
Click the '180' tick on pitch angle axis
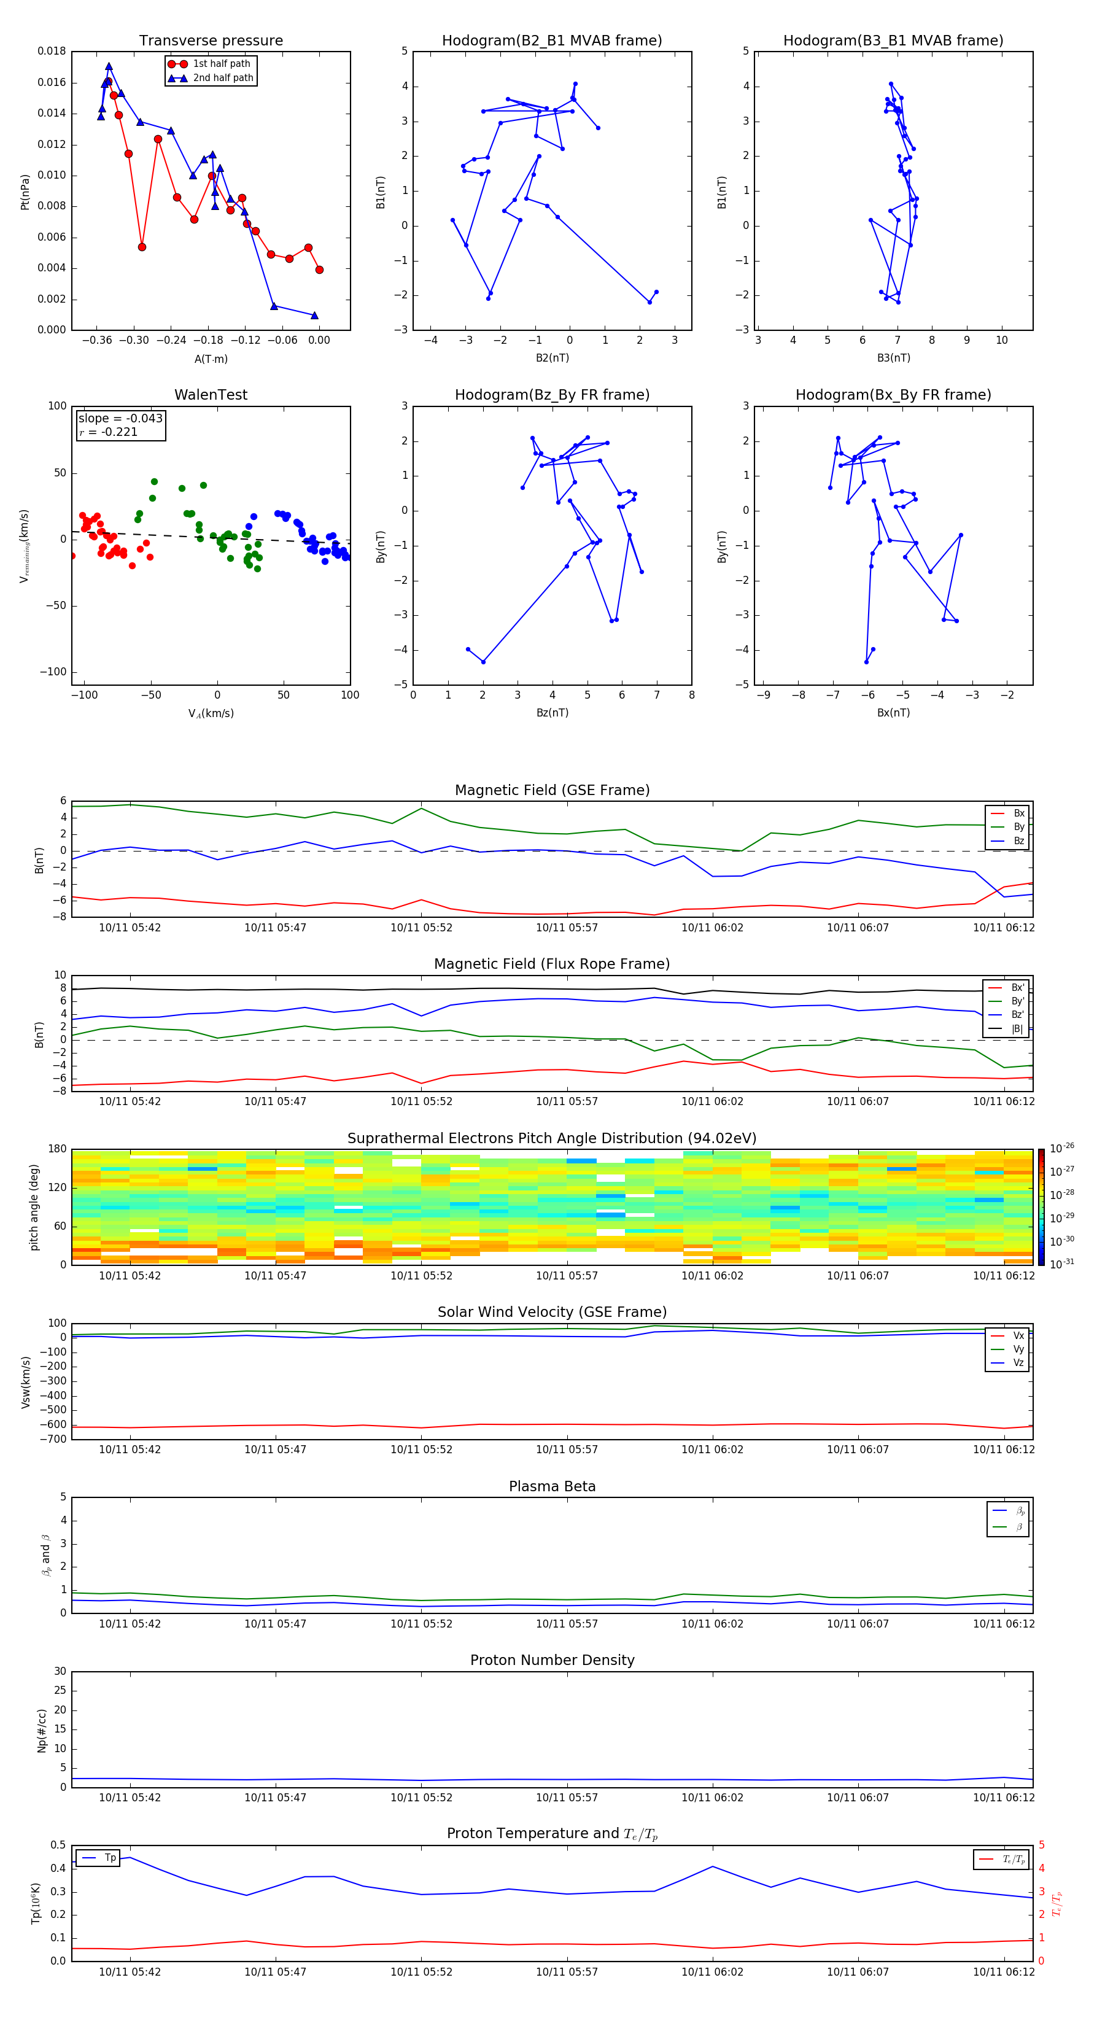pyautogui.click(x=58, y=1150)
